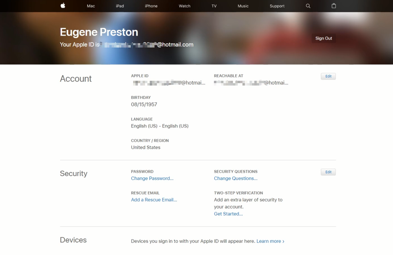393x255 pixels.
Task: Click the Apple logo icon
Action: click(63, 6)
